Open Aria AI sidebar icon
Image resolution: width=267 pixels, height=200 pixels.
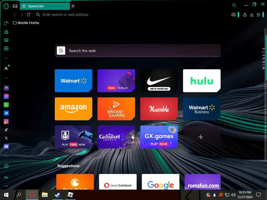point(6,68)
